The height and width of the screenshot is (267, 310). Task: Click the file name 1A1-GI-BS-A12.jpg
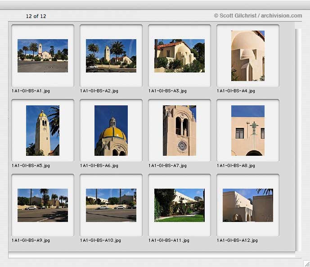click(x=237, y=240)
